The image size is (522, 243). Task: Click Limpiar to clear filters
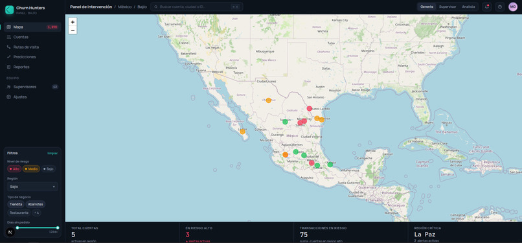(52, 154)
